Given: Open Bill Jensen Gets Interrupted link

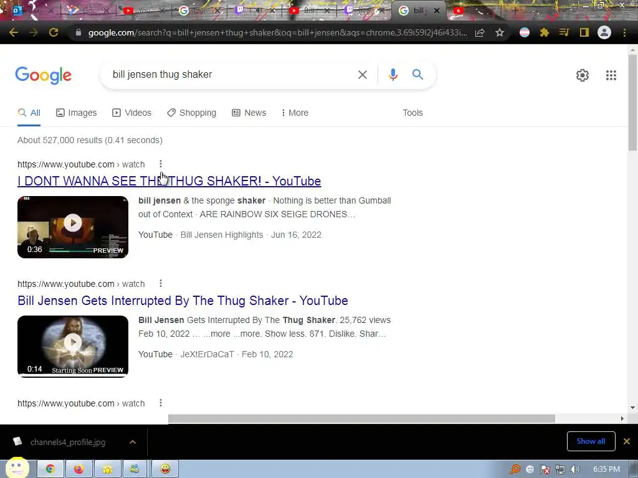Looking at the screenshot, I should 183,301.
